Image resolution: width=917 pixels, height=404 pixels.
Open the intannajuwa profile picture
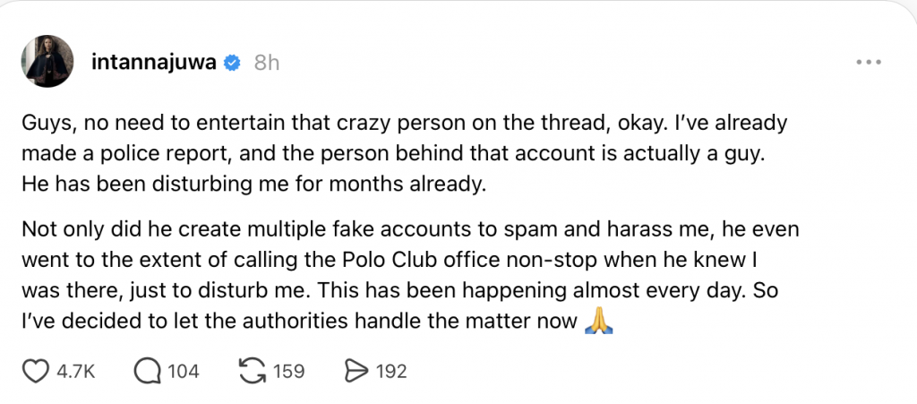coord(47,62)
